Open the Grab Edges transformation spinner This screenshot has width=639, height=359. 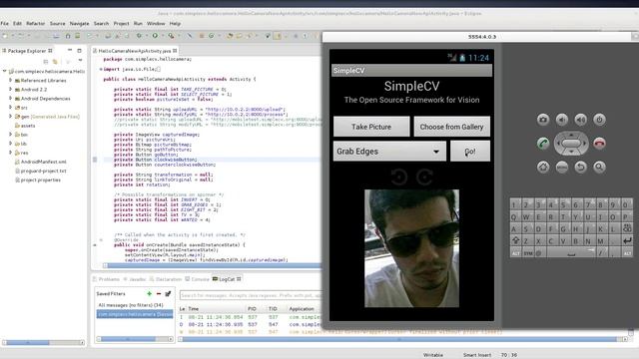[389, 152]
